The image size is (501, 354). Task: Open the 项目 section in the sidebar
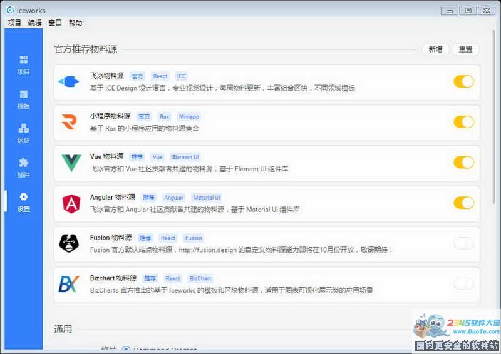(24, 65)
